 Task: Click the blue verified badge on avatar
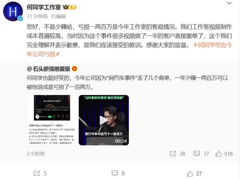click(x=20, y=19)
